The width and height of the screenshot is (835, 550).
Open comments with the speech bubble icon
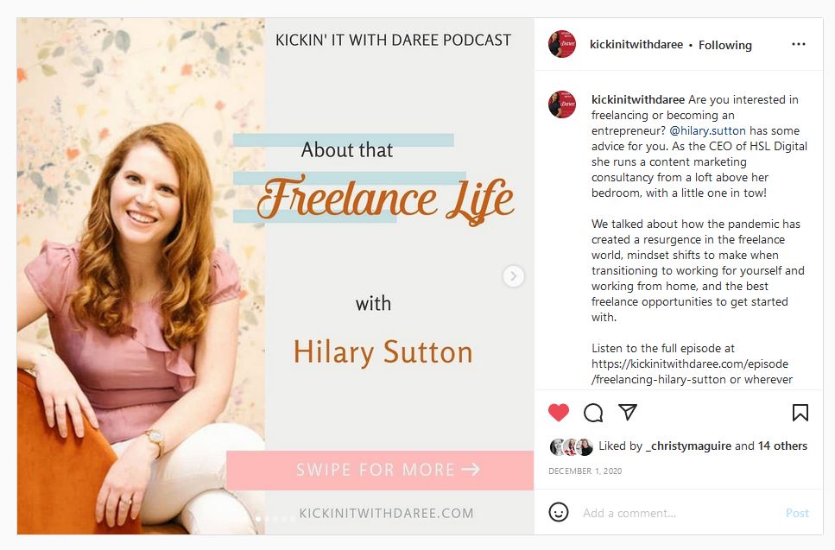pos(593,413)
